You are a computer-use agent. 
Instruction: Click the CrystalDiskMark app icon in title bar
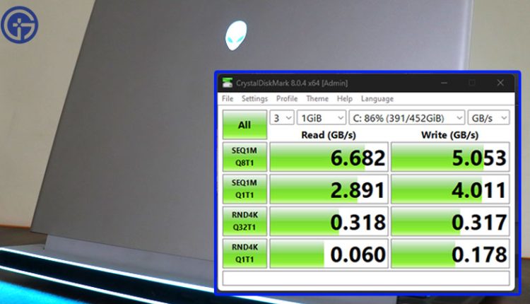228,83
